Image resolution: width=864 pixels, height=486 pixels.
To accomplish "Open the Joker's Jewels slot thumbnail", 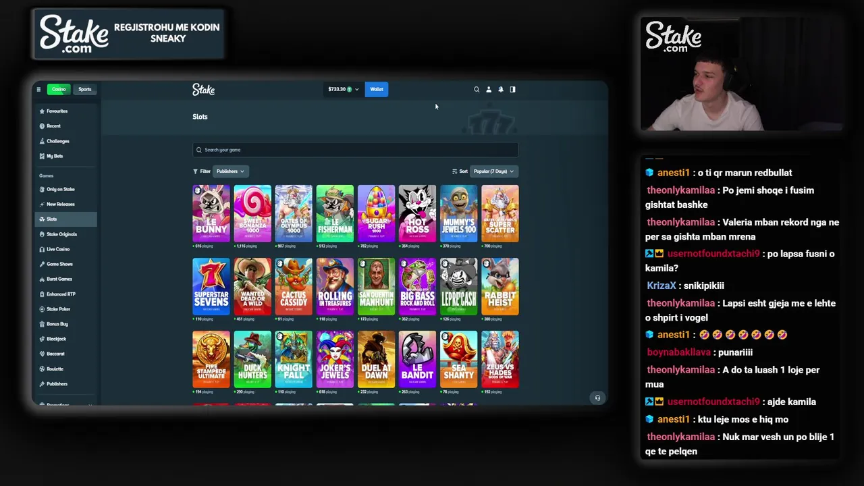I will pos(335,359).
